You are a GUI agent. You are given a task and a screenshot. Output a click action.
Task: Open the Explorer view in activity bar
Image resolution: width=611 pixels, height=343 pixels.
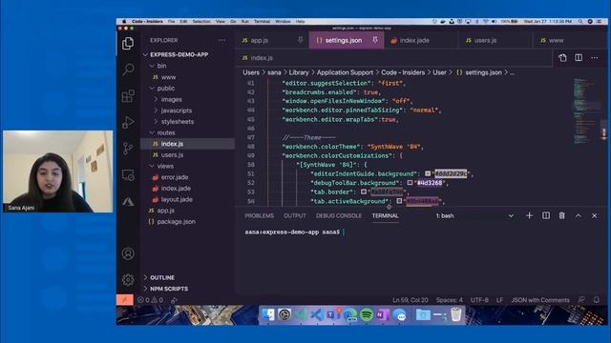point(128,43)
